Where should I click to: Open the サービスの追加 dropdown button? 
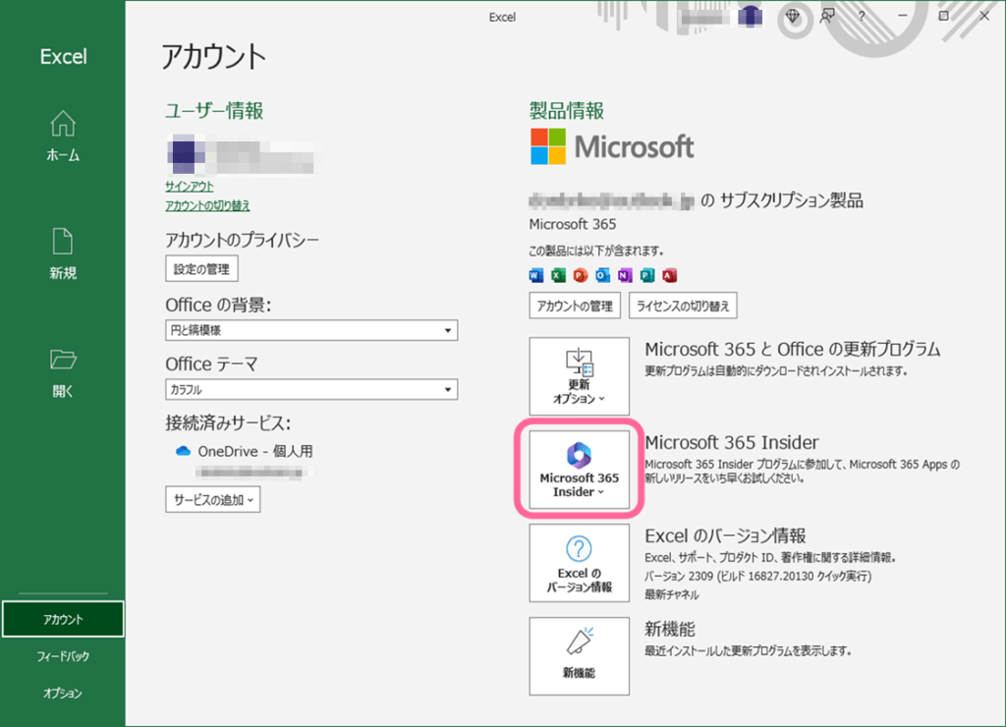(213, 500)
